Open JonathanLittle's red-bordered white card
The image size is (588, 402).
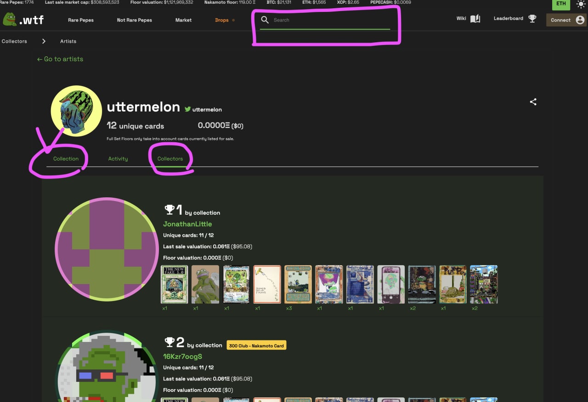point(267,285)
